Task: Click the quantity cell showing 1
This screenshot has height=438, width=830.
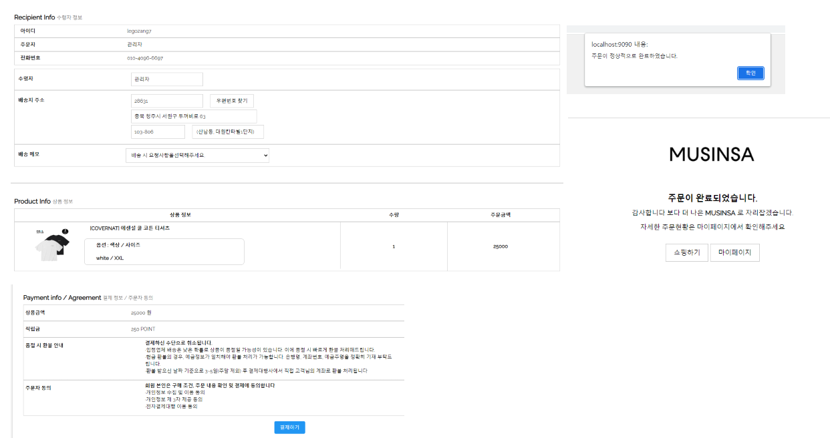Action: pyautogui.click(x=394, y=246)
